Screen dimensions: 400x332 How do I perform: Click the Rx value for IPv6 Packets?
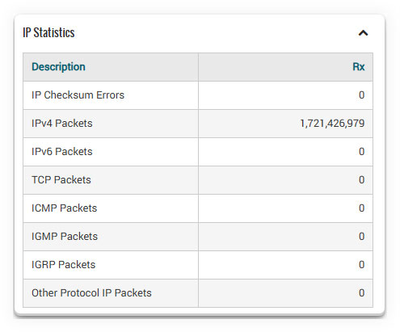361,152
